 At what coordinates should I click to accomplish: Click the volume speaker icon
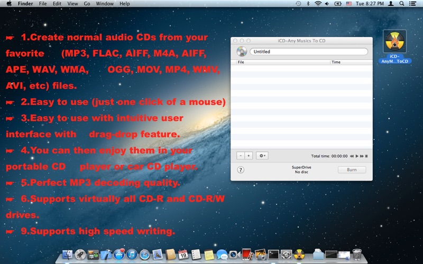[327, 4]
